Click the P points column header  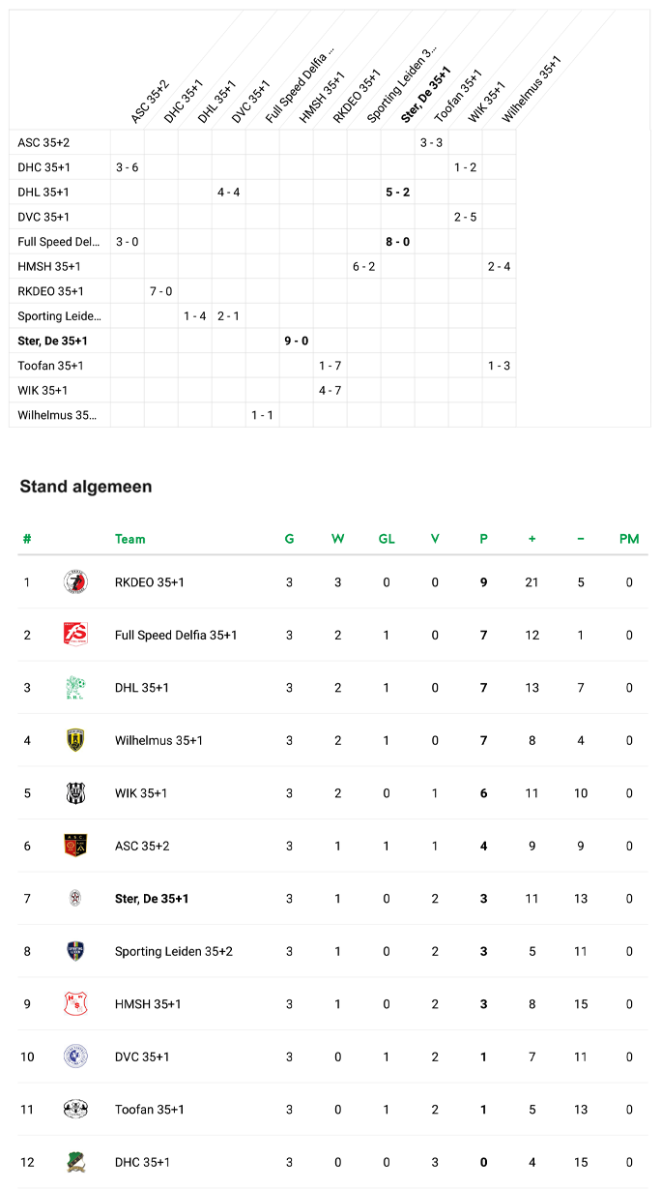pyautogui.click(x=483, y=539)
